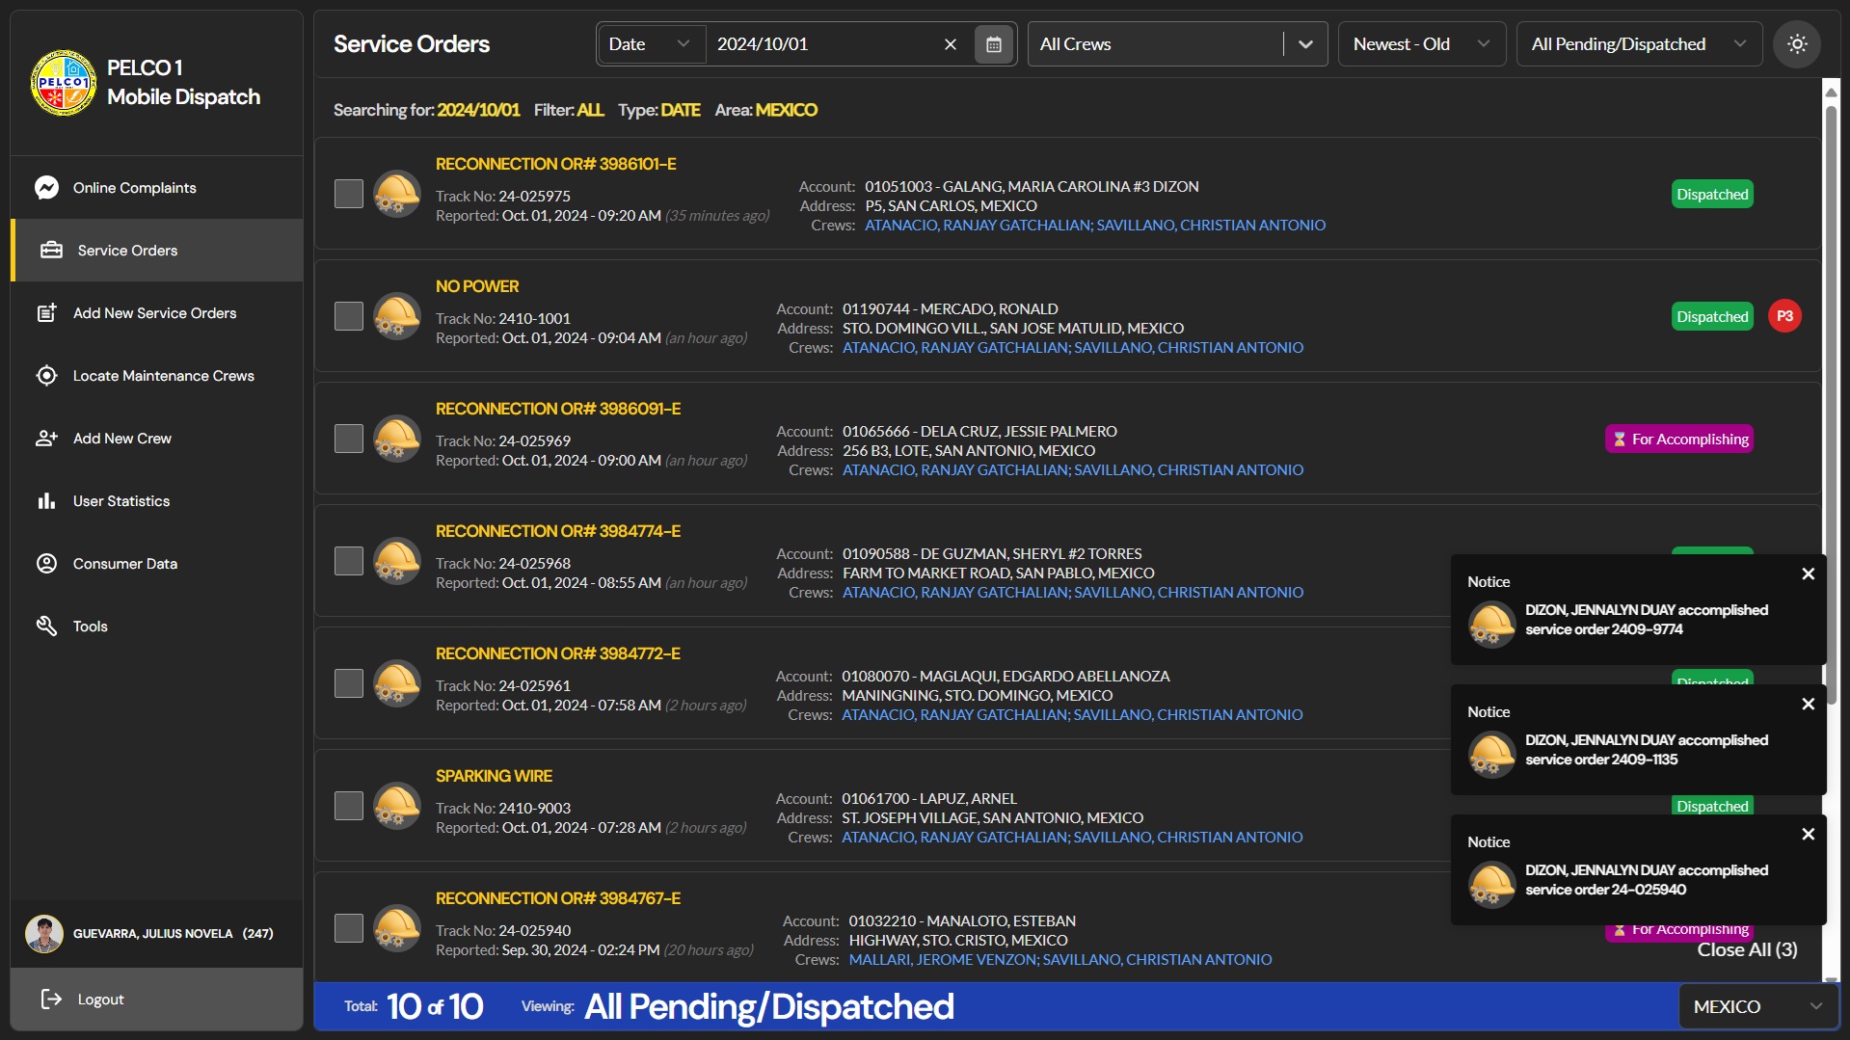Click the red P3 priority badge
The width and height of the screenshot is (1850, 1040).
(1784, 316)
